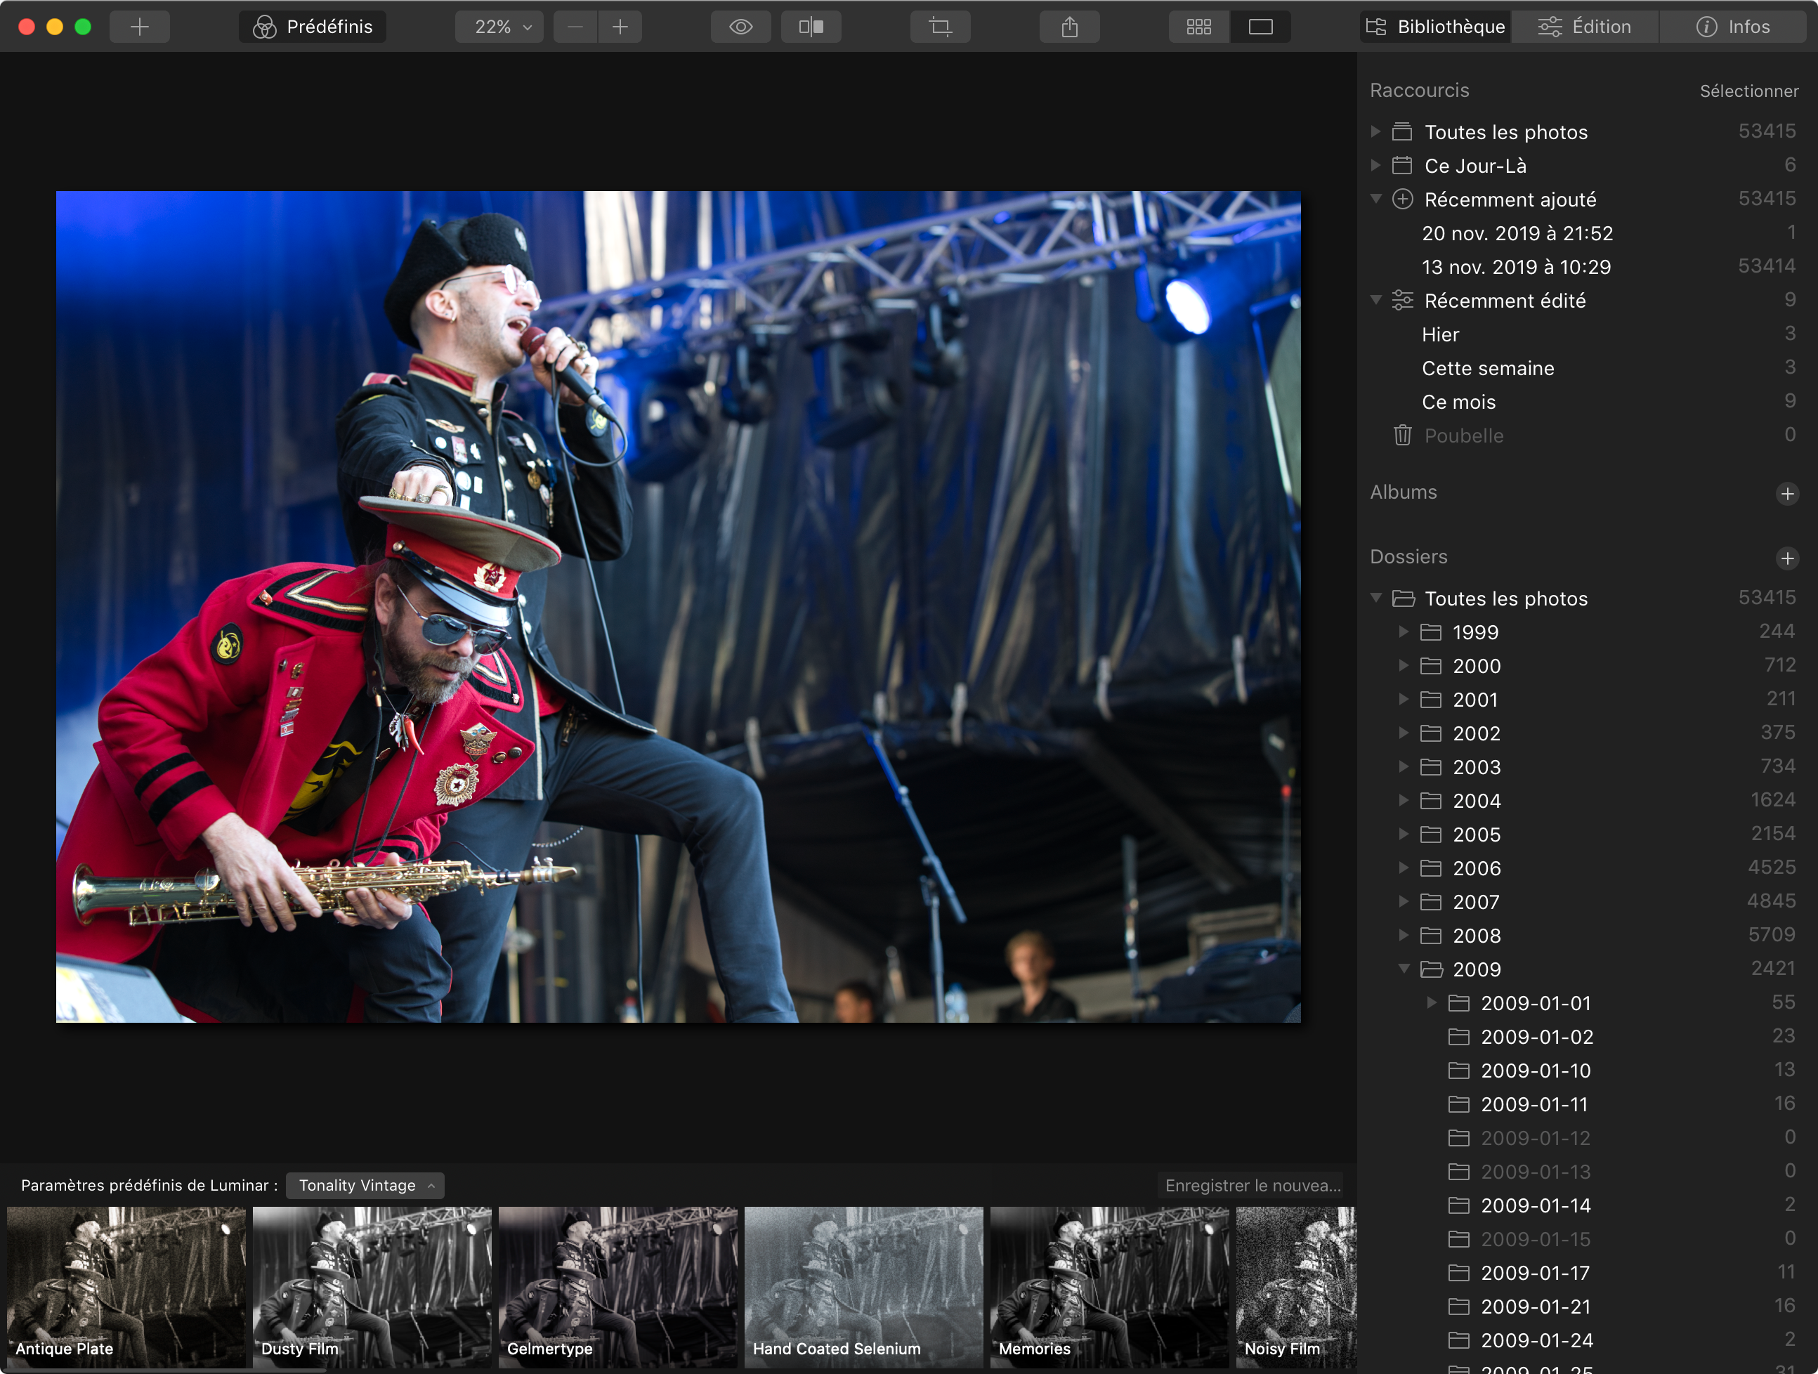Collapse the Récemment ajouté section

[x=1376, y=199]
